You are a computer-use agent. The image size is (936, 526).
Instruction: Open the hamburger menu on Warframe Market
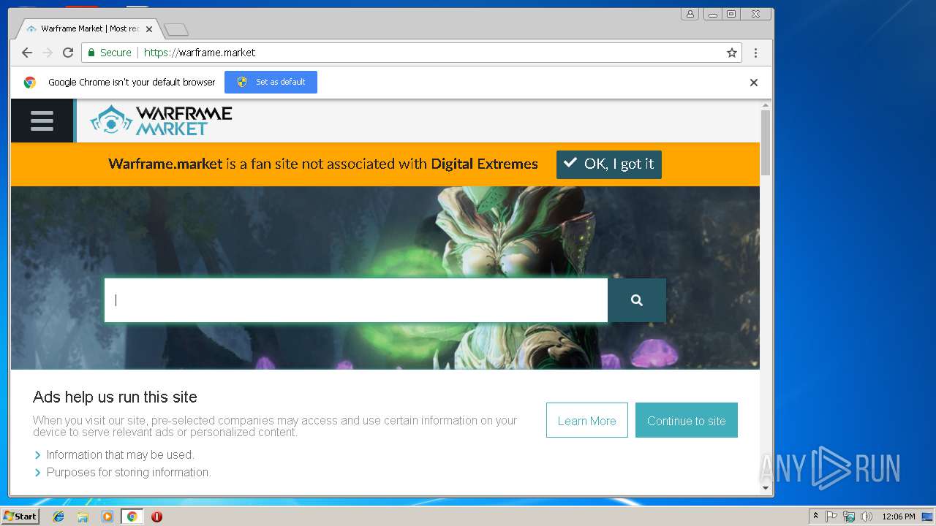(42, 121)
